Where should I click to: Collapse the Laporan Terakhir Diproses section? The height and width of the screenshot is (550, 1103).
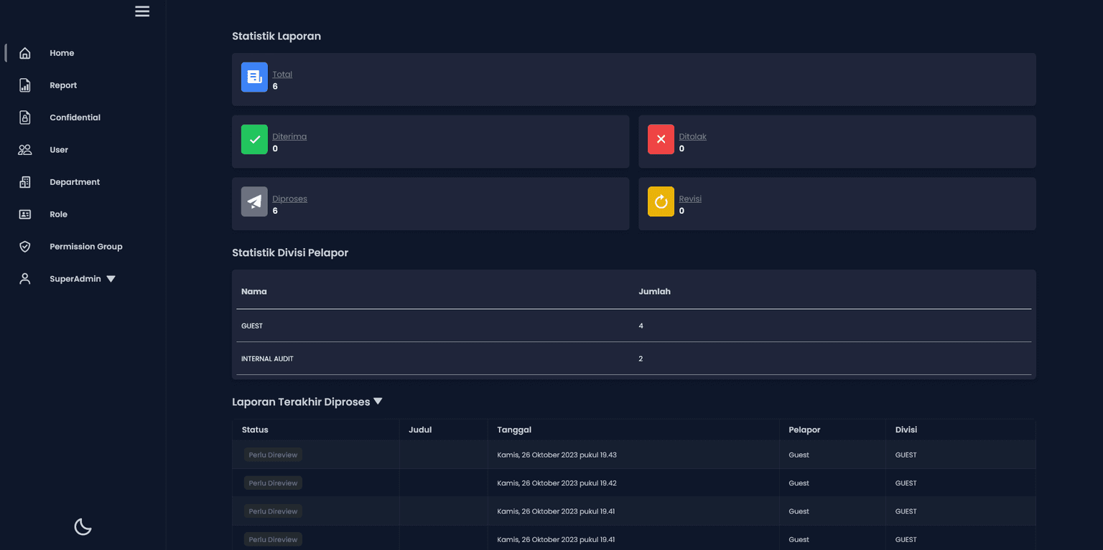point(378,402)
